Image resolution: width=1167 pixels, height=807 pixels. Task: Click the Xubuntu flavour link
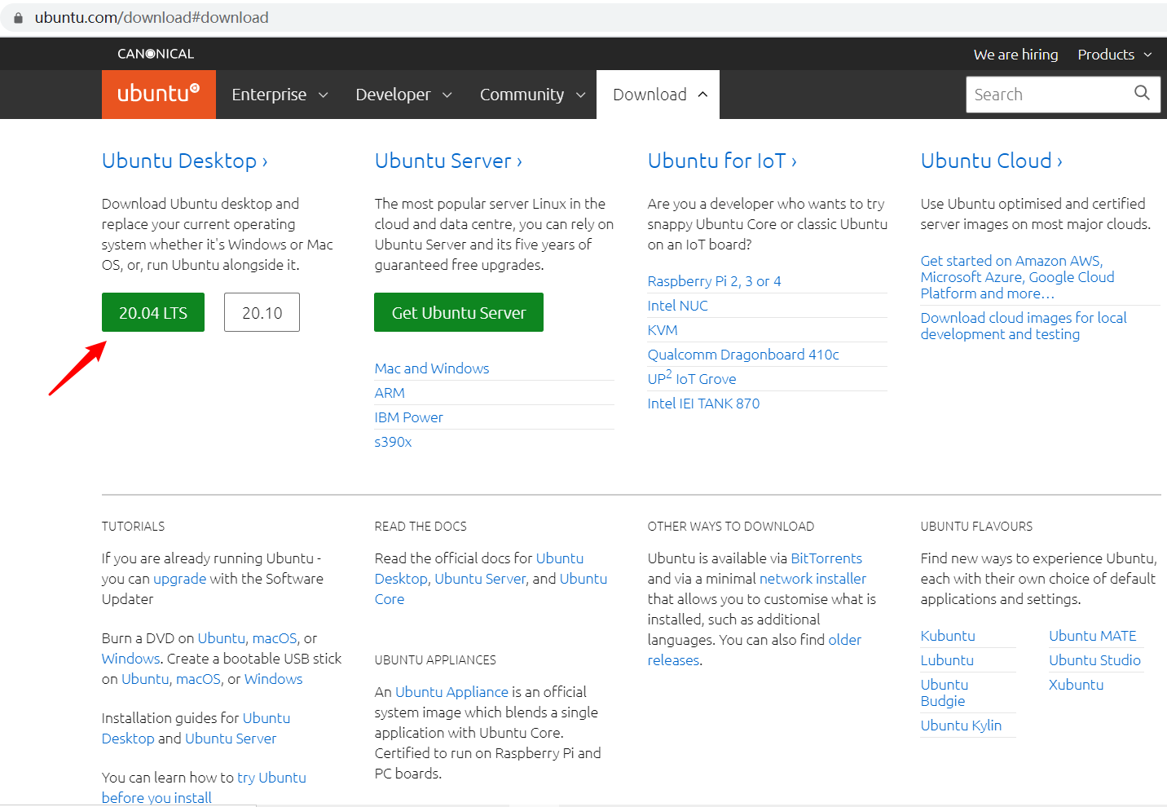[x=1076, y=684]
